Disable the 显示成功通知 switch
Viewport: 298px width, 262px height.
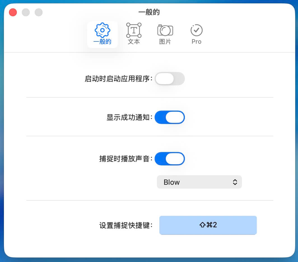[169, 117]
